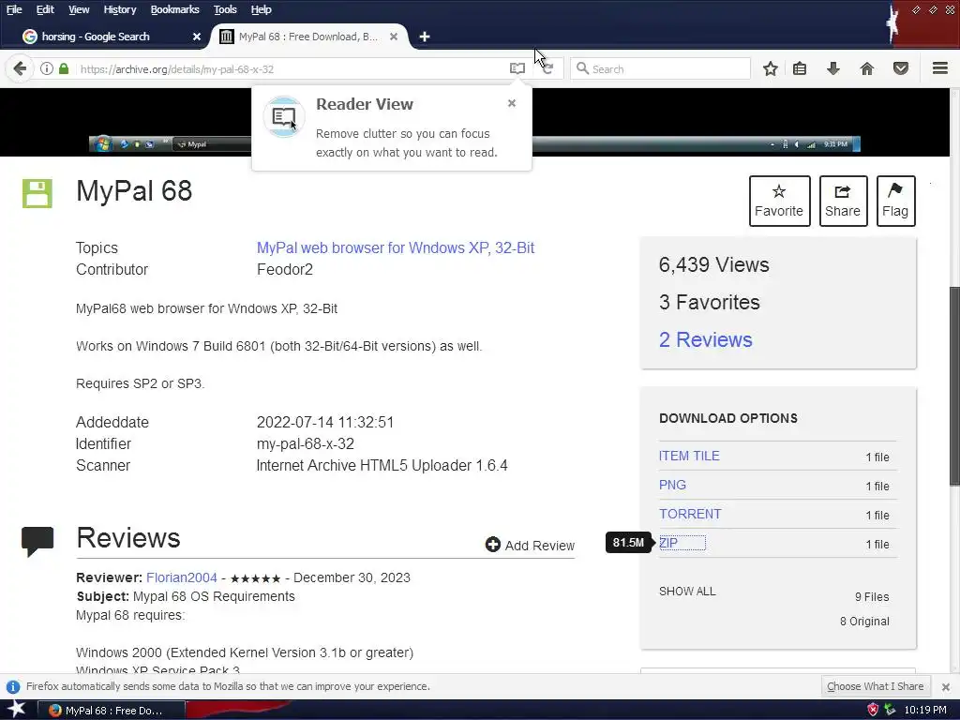Click the Addeddate value 2022-07-14 11:32:51
Viewport: 960px width, 720px height.
(x=325, y=423)
